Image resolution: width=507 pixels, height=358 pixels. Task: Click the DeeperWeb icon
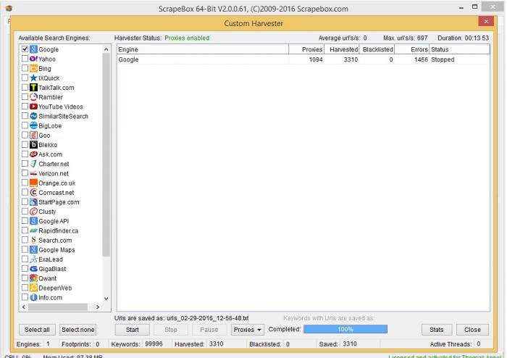[x=33, y=288]
